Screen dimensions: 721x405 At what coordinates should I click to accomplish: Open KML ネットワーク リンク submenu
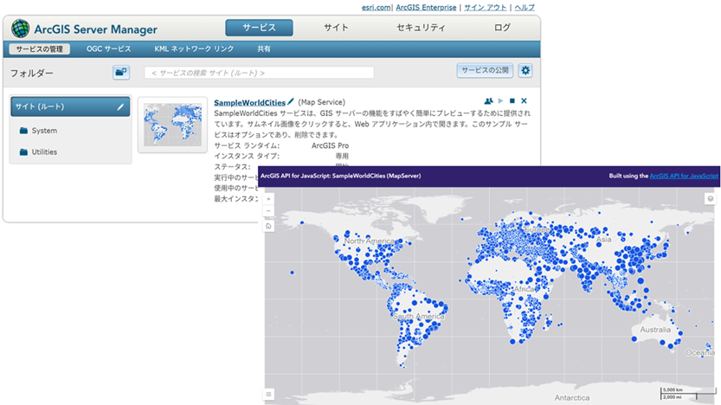pyautogui.click(x=194, y=48)
